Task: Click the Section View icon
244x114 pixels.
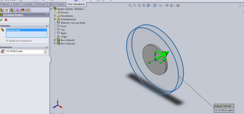Action: click(x=143, y=5)
